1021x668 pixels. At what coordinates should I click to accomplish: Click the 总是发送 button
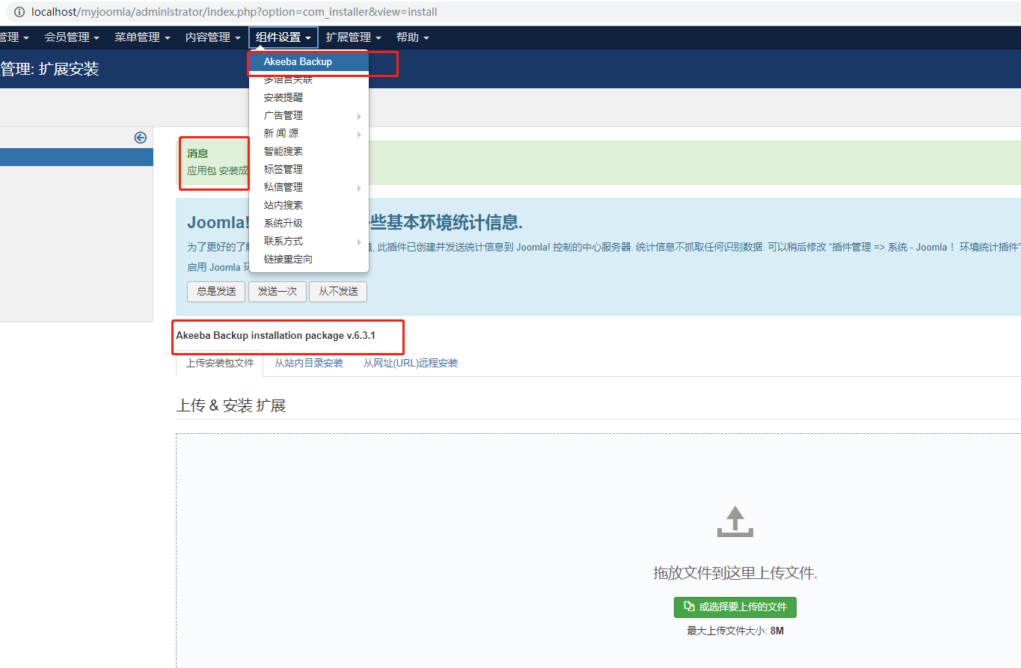click(216, 291)
